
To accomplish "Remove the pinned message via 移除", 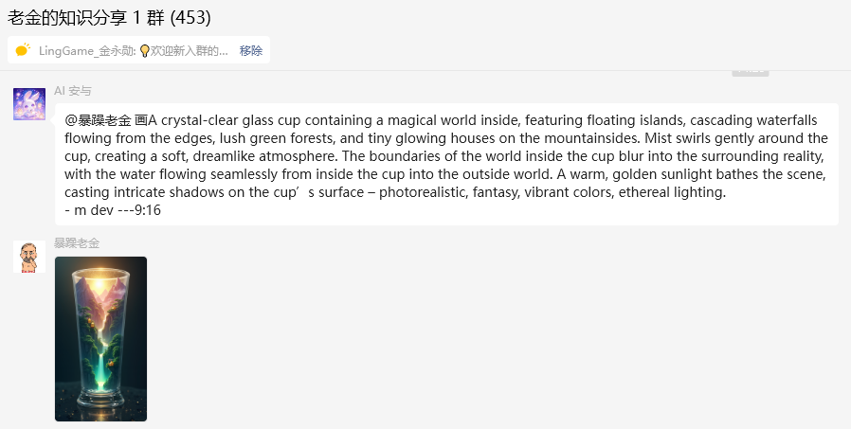I will pos(251,51).
